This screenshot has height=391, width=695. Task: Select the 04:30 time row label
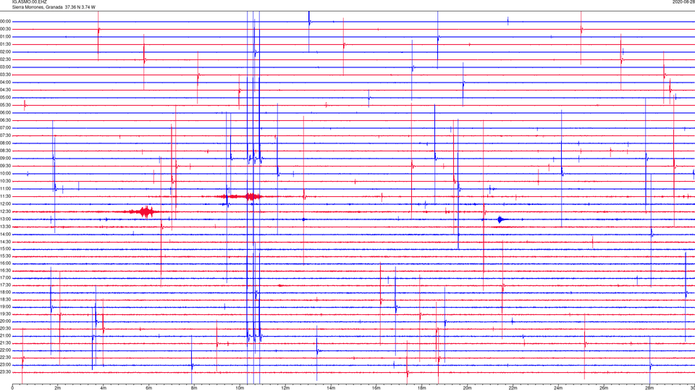pyautogui.click(x=6, y=90)
